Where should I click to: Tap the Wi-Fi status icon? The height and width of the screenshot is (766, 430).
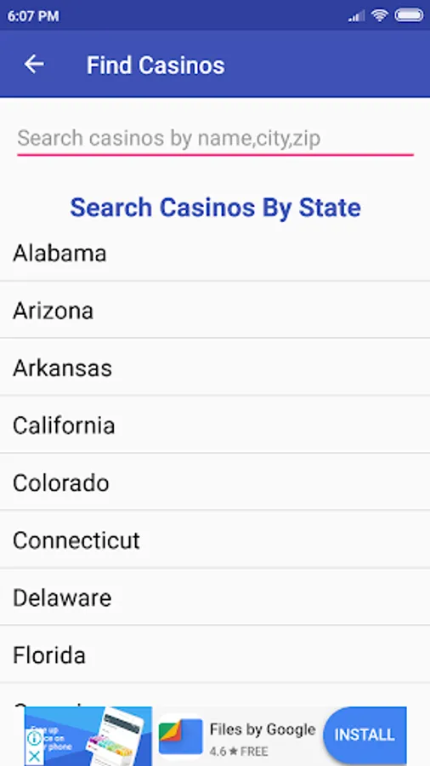(379, 15)
